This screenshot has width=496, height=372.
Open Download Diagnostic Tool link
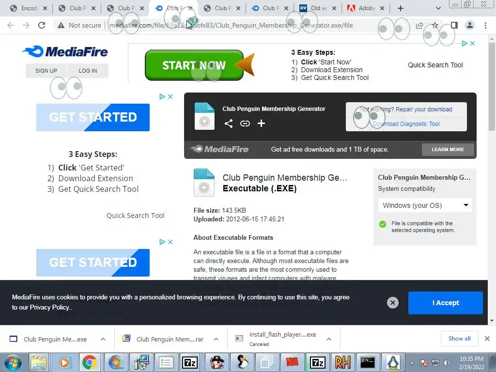click(x=406, y=124)
